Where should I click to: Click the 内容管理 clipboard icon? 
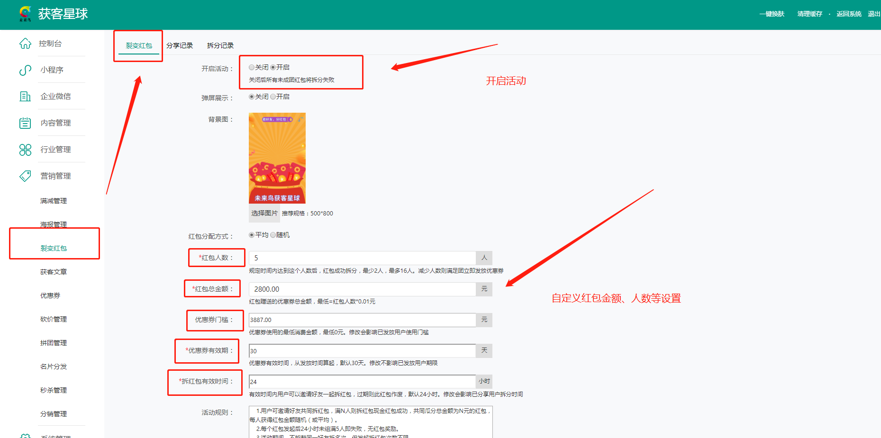point(25,123)
